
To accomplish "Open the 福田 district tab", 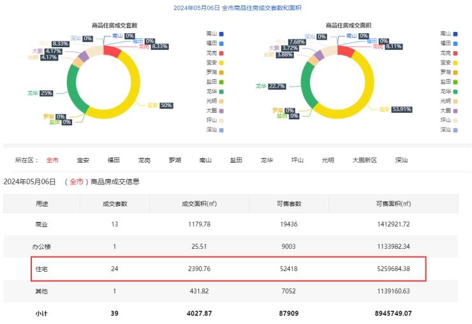I will tap(114, 160).
